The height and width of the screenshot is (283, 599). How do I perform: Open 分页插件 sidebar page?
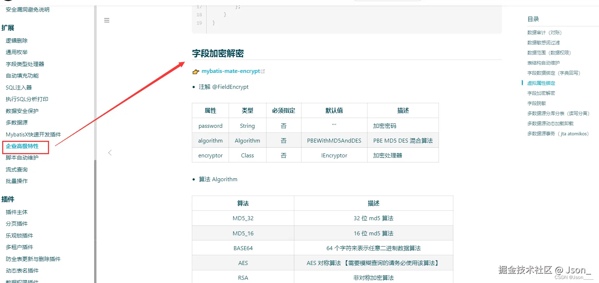coord(17,224)
